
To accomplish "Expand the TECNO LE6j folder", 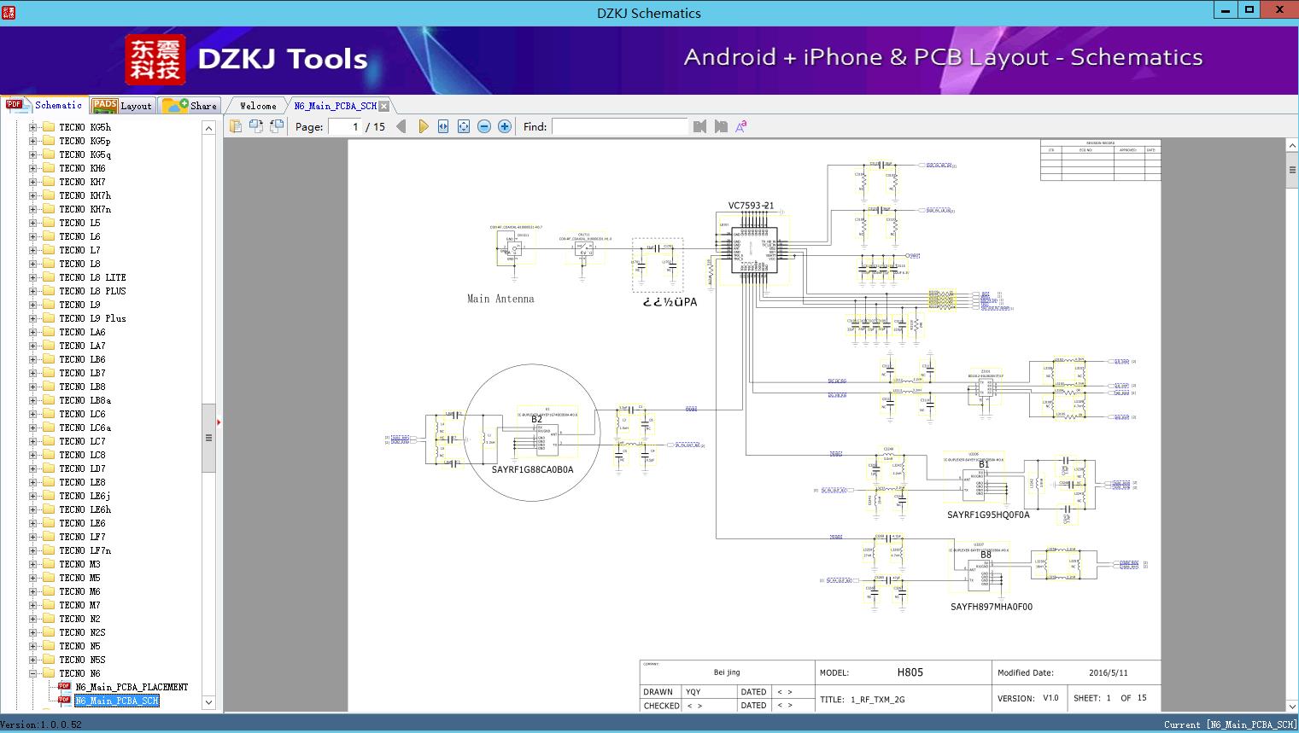I will click(x=32, y=496).
